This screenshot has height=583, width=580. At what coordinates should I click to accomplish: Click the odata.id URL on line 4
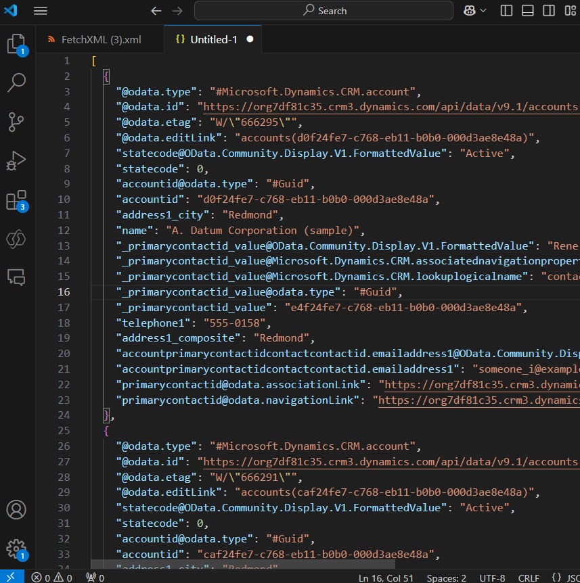tap(391, 107)
